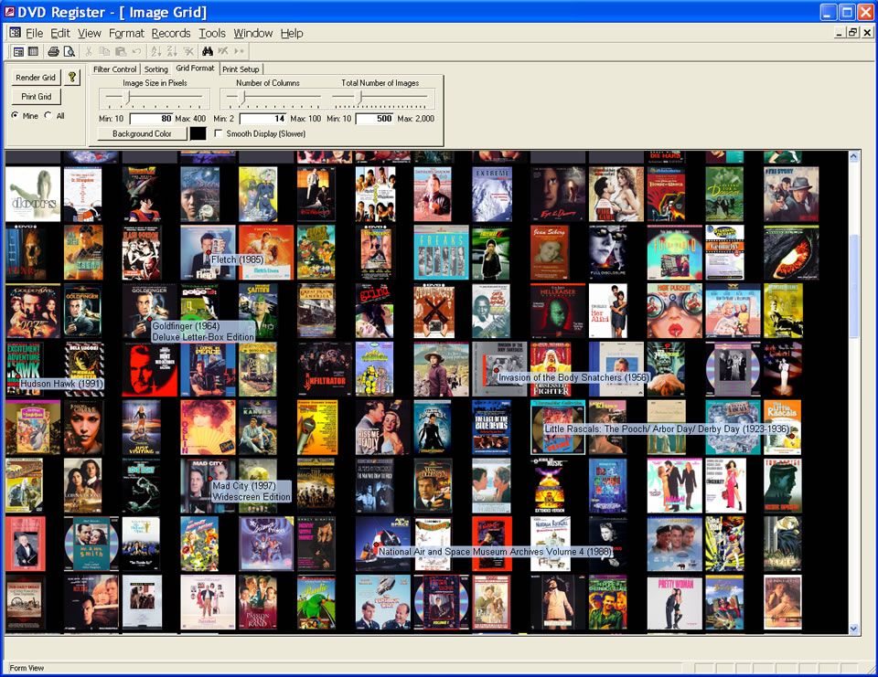This screenshot has width=878, height=677.
Task: Enable the Smooth Display (Slower) checkbox
Action: coord(219,133)
